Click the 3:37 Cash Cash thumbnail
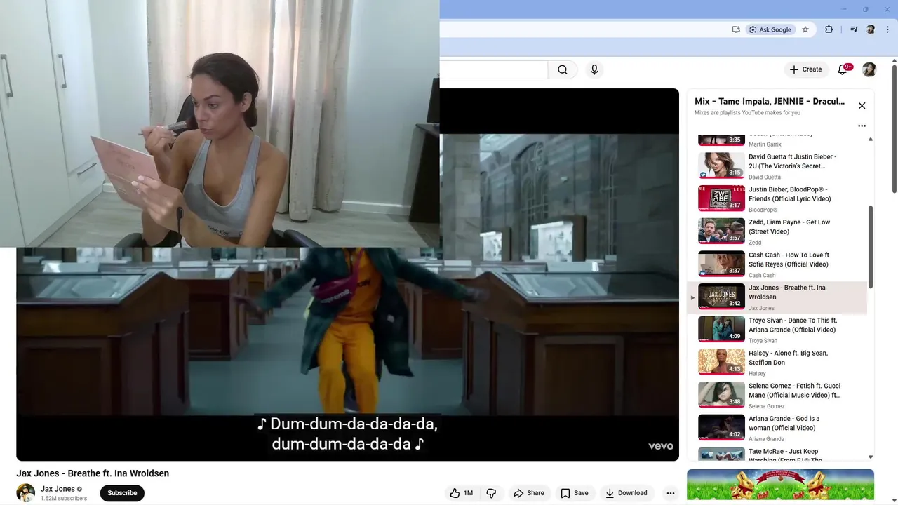This screenshot has width=898, height=505. point(721,264)
